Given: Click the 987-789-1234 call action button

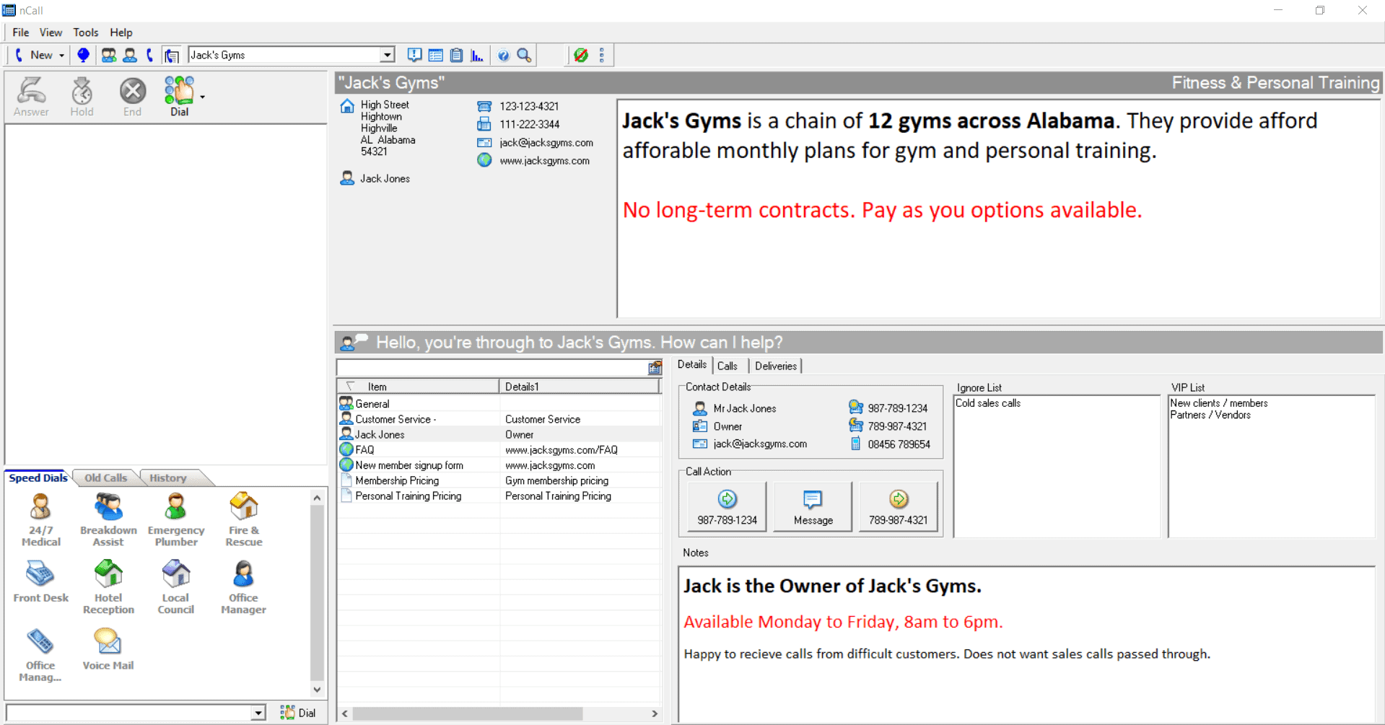Looking at the screenshot, I should tap(727, 507).
